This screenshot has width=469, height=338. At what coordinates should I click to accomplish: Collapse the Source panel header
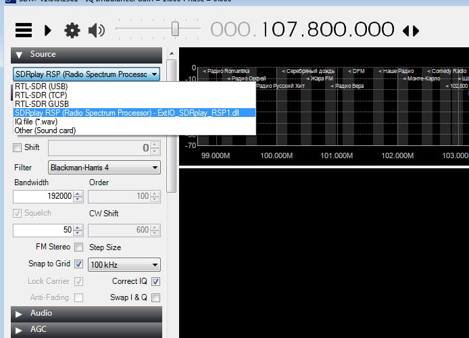pos(87,55)
